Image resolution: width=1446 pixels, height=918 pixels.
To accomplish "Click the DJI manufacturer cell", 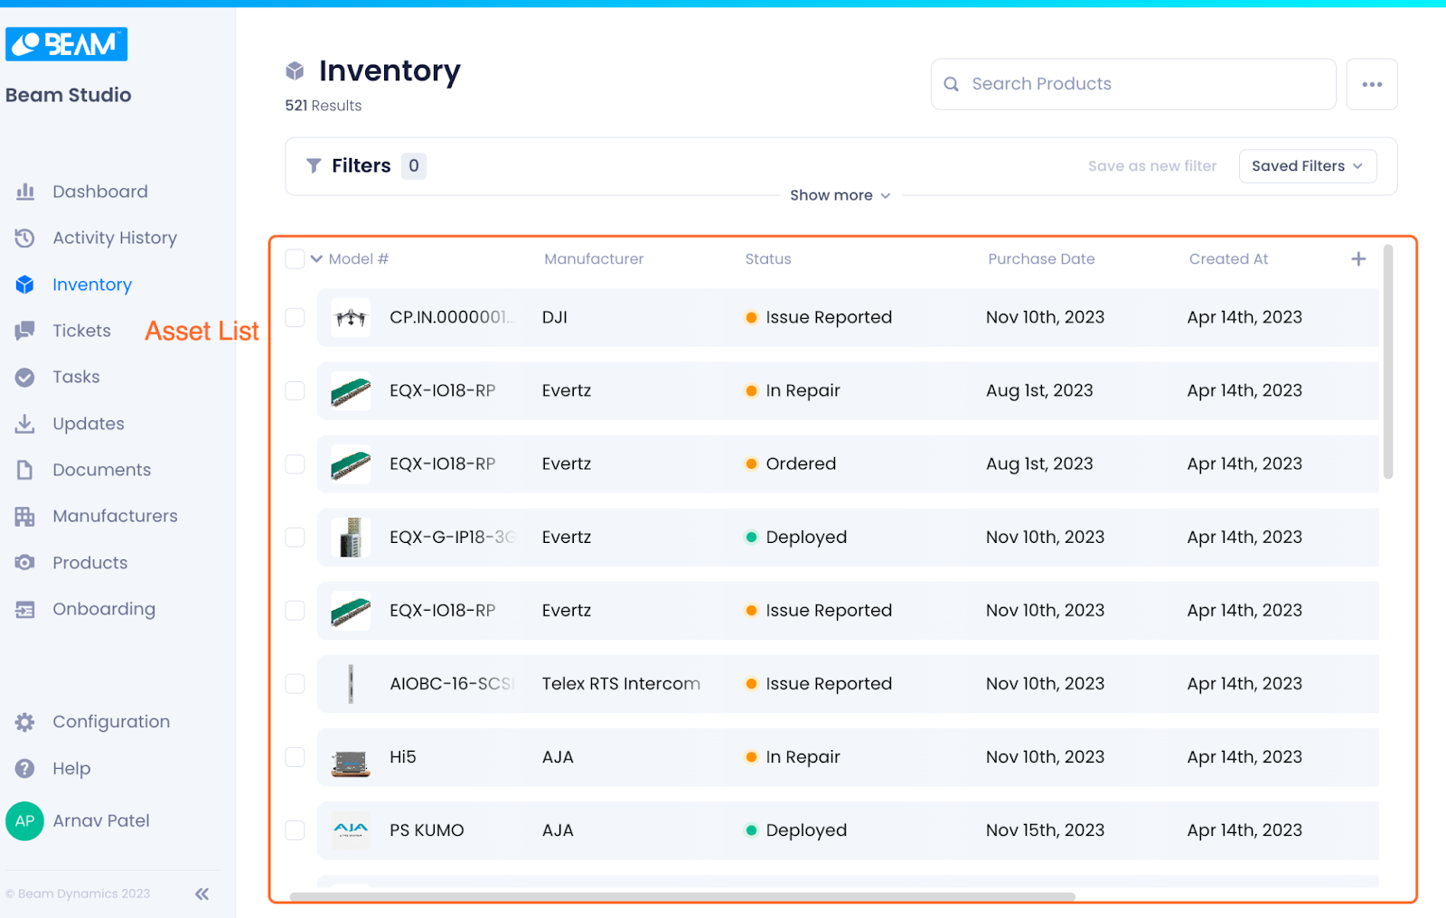I will [555, 317].
